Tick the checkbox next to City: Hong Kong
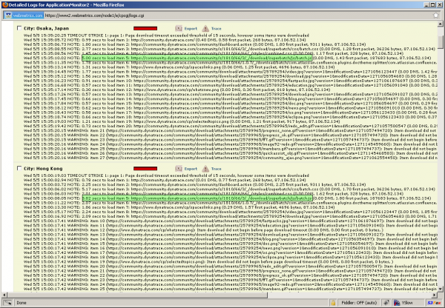Screen dimensions: 445x308 tap(19, 168)
